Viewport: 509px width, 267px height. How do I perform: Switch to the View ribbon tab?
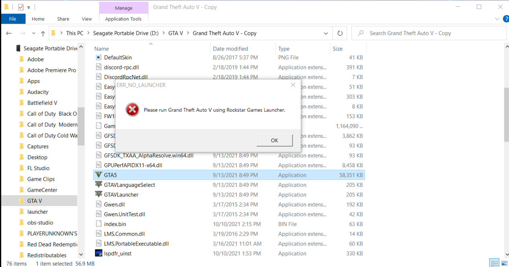tap(87, 19)
